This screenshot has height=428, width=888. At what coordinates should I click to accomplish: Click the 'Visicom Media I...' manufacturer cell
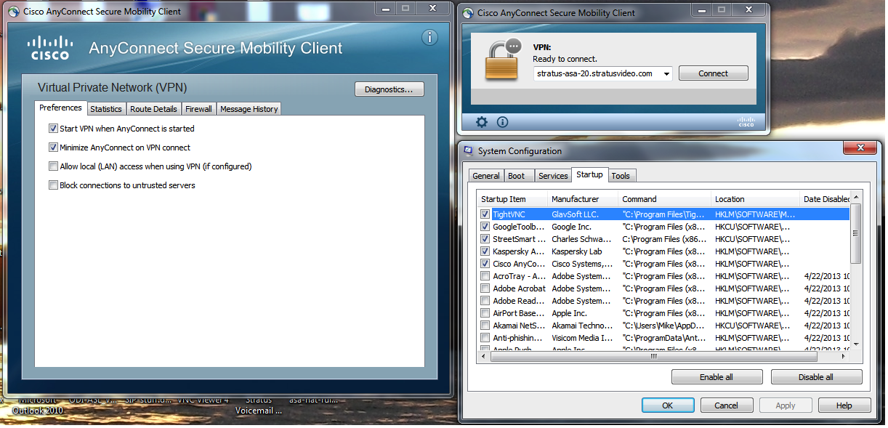coord(582,338)
